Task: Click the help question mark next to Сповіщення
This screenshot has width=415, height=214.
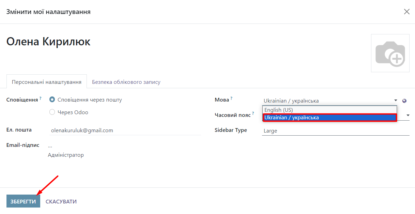Action: coord(41,98)
